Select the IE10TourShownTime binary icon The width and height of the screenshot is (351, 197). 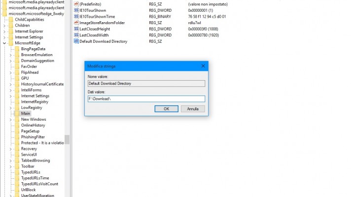pyautogui.click(x=76, y=17)
